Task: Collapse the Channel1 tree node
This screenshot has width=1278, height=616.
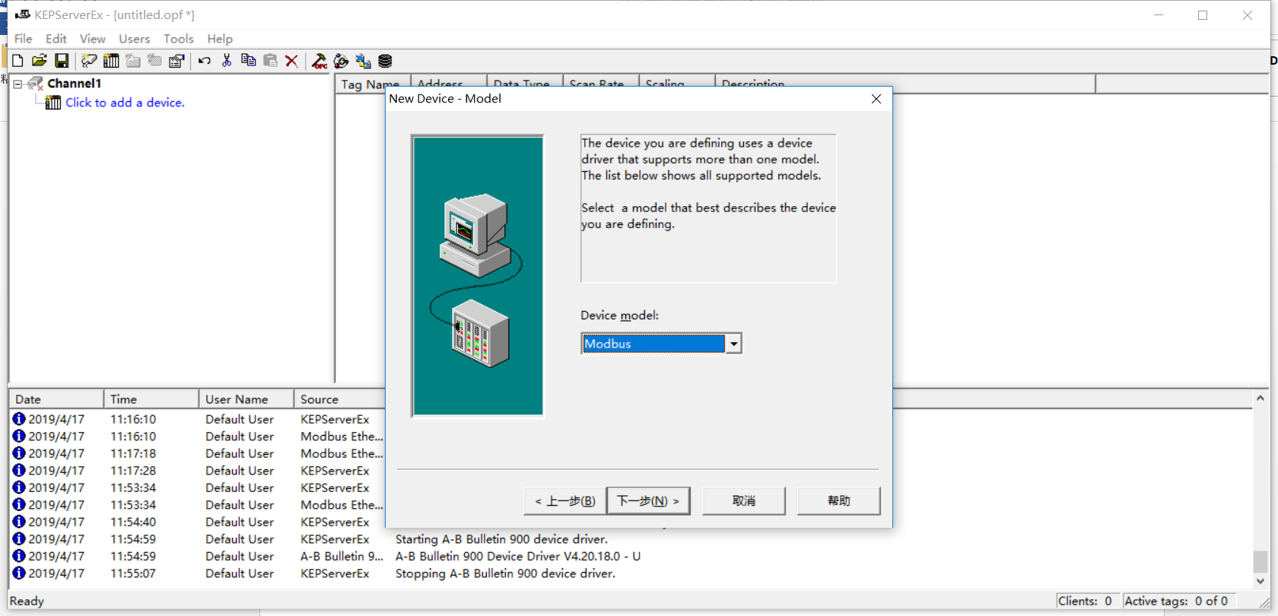Action: point(17,84)
